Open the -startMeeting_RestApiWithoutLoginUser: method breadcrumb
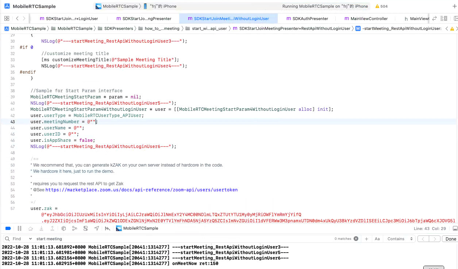458x269 pixels. point(398,28)
